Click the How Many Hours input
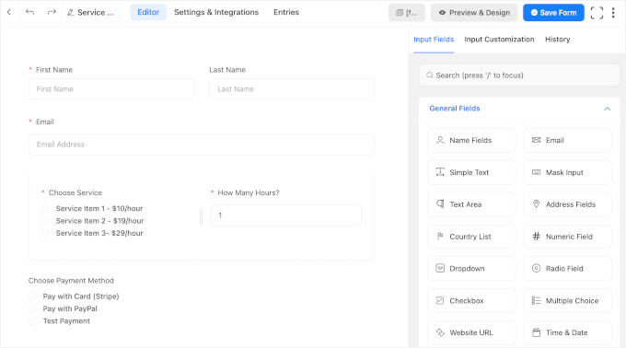Screen dimensions: 626x348 286,215
